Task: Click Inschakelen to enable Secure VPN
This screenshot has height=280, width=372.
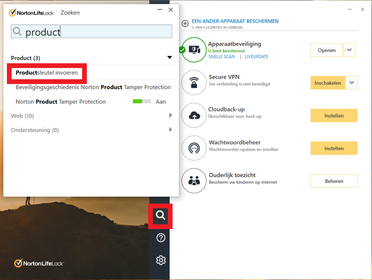Action: tap(328, 83)
